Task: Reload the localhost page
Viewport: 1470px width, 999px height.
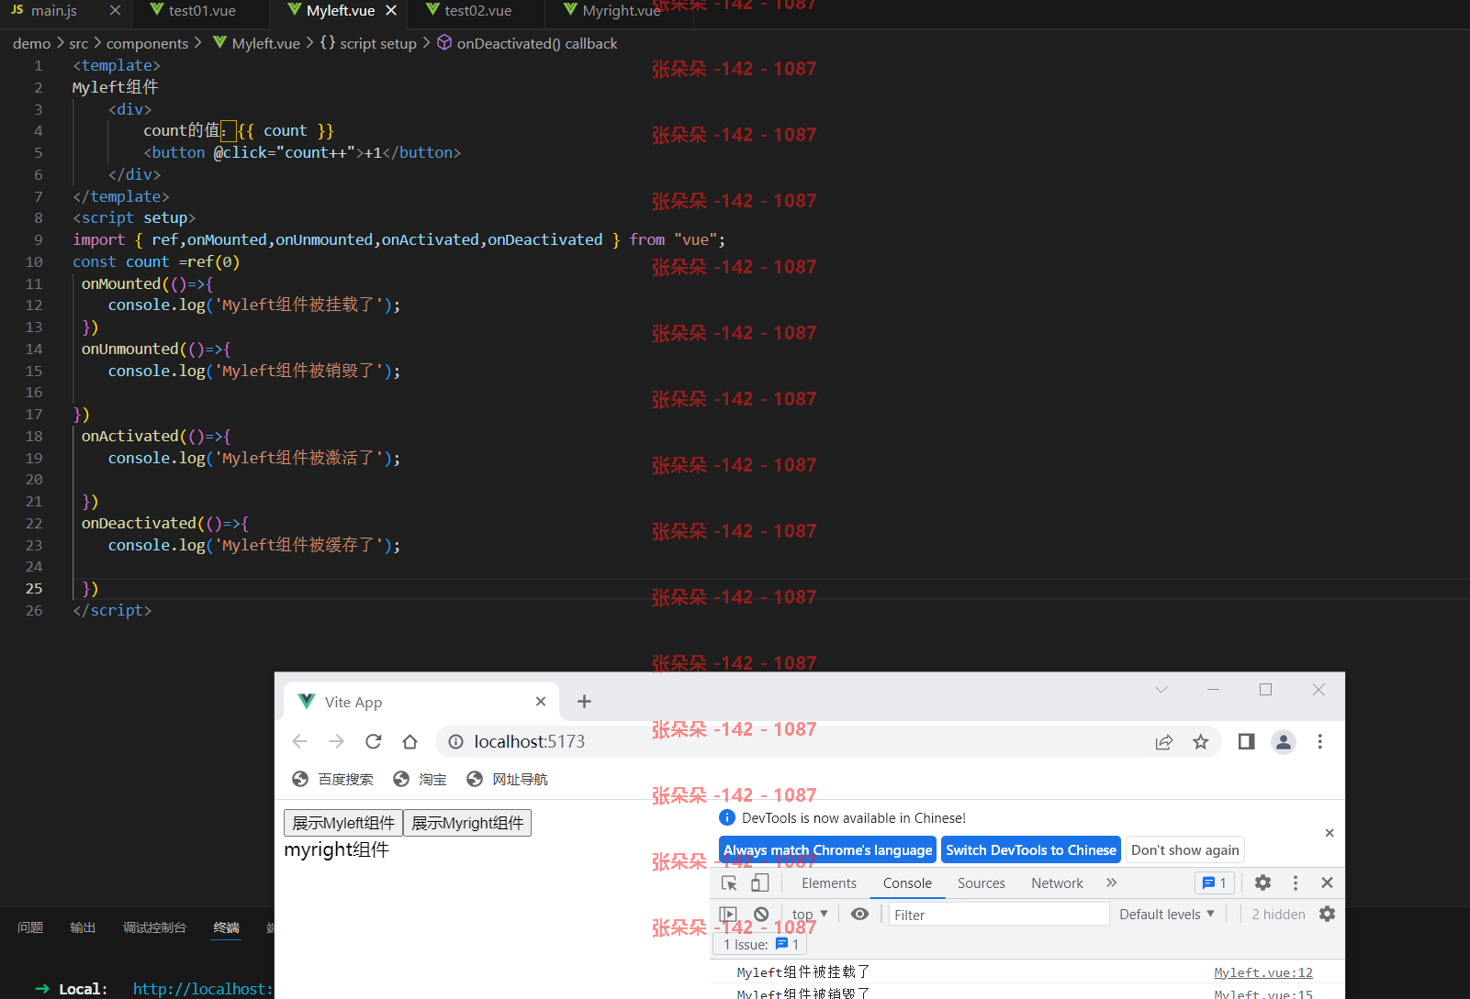Action: (373, 741)
